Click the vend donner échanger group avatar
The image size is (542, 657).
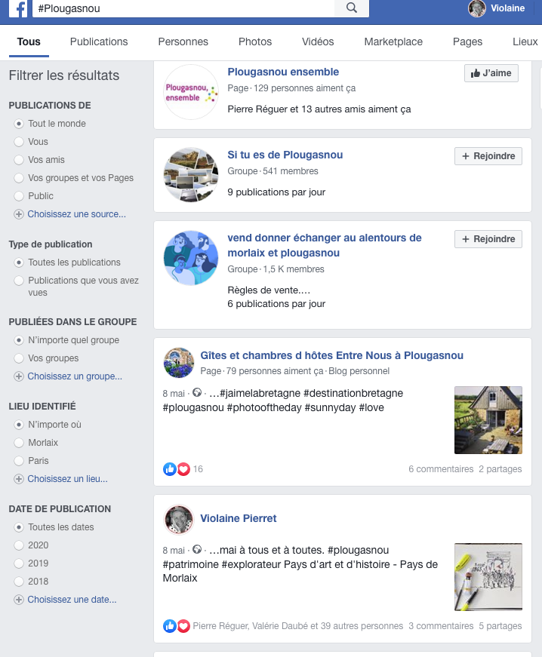tap(191, 258)
